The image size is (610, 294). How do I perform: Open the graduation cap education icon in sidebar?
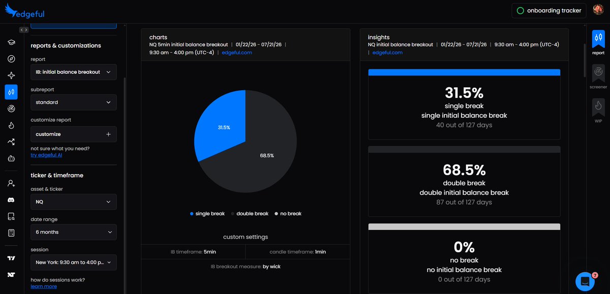(11, 43)
